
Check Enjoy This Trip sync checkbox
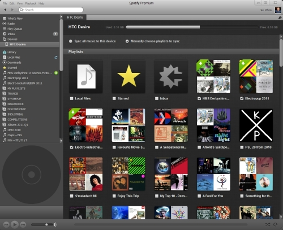(114, 196)
